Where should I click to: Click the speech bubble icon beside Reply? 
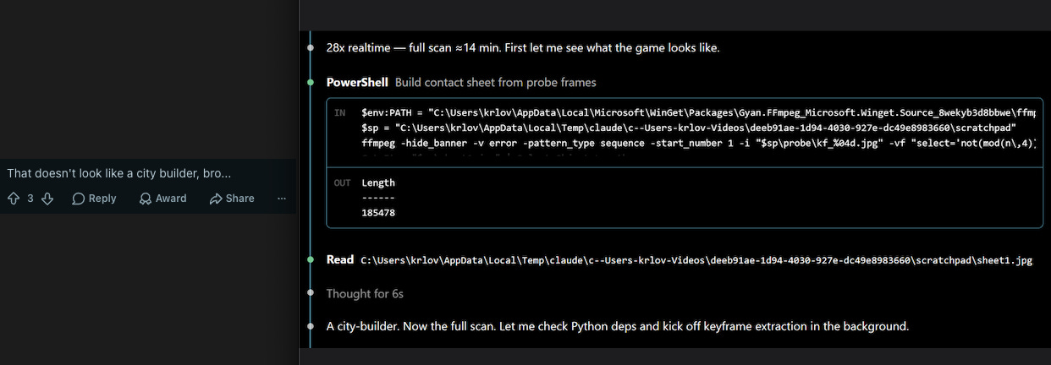point(78,199)
